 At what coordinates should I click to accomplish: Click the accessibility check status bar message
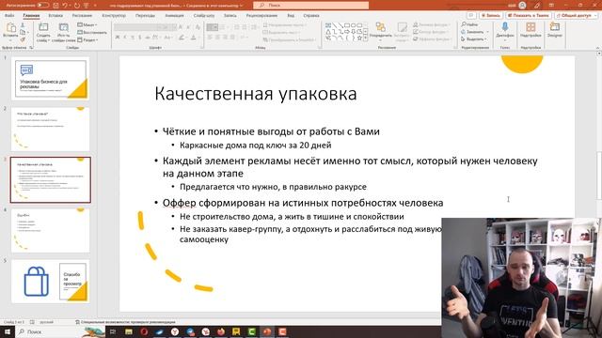pyautogui.click(x=125, y=322)
